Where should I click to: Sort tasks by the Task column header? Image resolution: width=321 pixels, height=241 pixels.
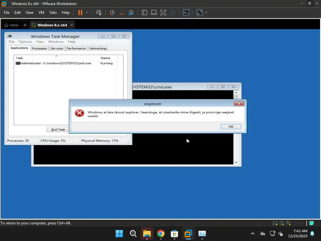pyautogui.click(x=56, y=58)
